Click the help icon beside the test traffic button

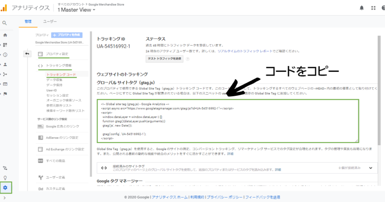click(x=188, y=59)
